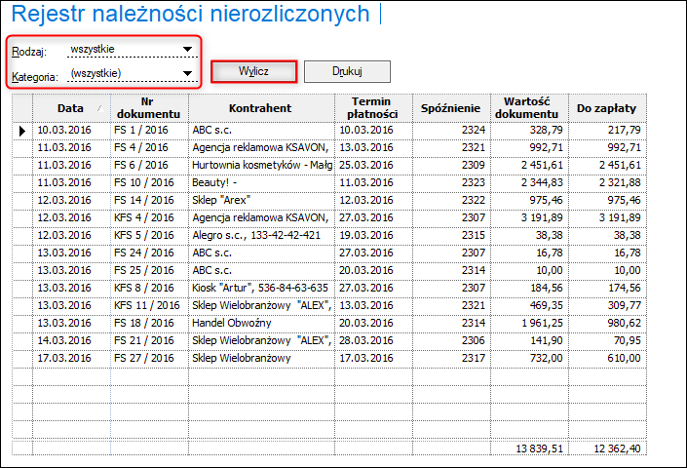The height and width of the screenshot is (468, 687).
Task: Open the Rodzaj dropdown arrow
Action: pyautogui.click(x=187, y=49)
